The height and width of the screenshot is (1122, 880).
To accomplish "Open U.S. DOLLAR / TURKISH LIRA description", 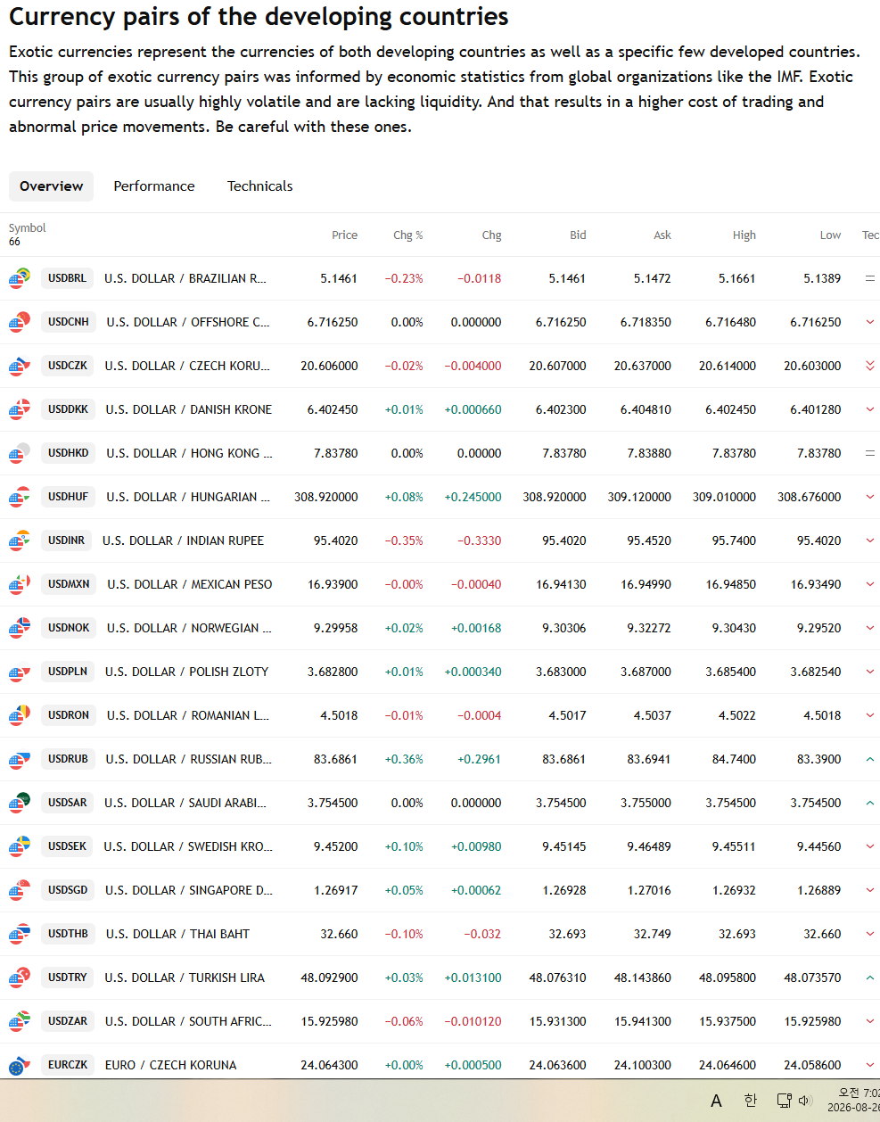I will pos(185,978).
